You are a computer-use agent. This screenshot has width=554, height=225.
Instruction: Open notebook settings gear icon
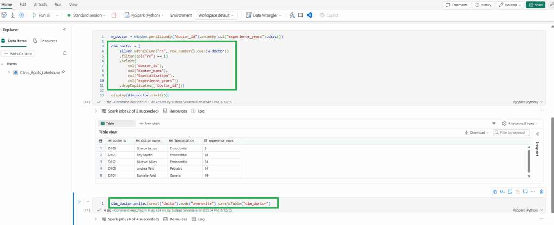(x=21, y=15)
